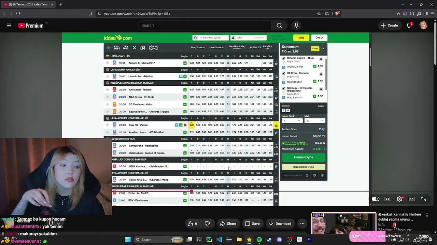Open the Misli stake multiplier dropdown
437x245 pixels.
coord(314,120)
